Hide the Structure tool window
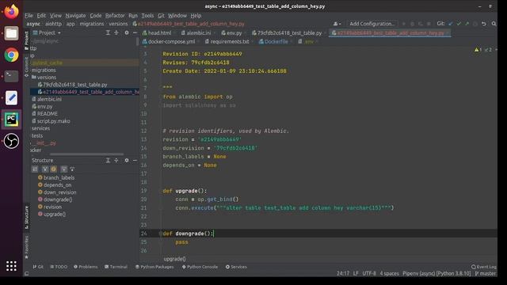This screenshot has height=285, width=507. pos(135,160)
